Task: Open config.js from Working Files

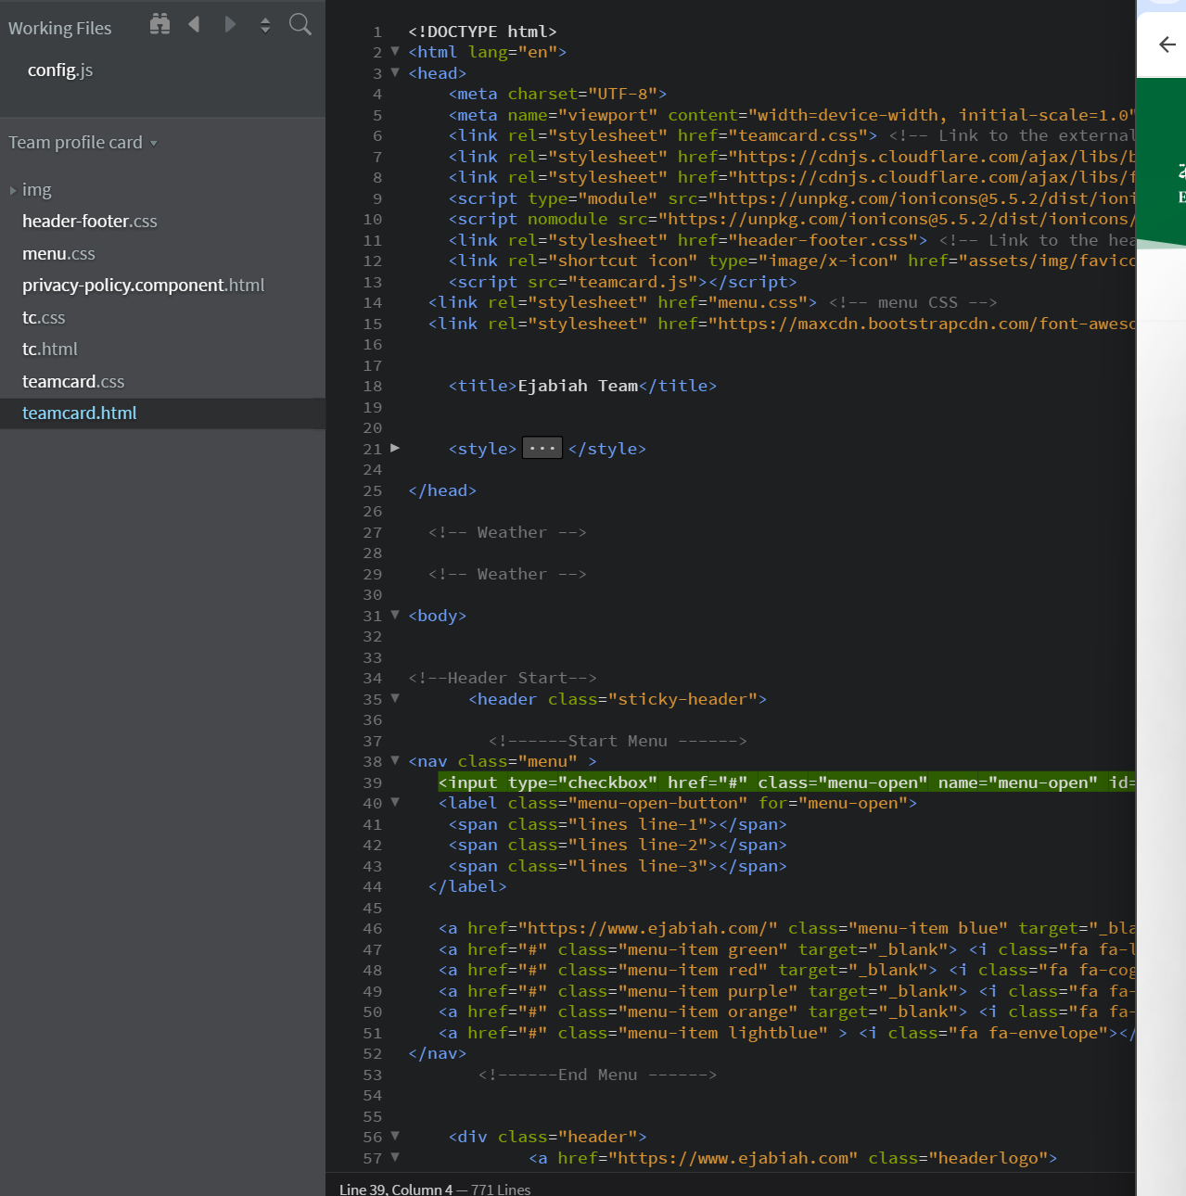Action: tap(60, 70)
